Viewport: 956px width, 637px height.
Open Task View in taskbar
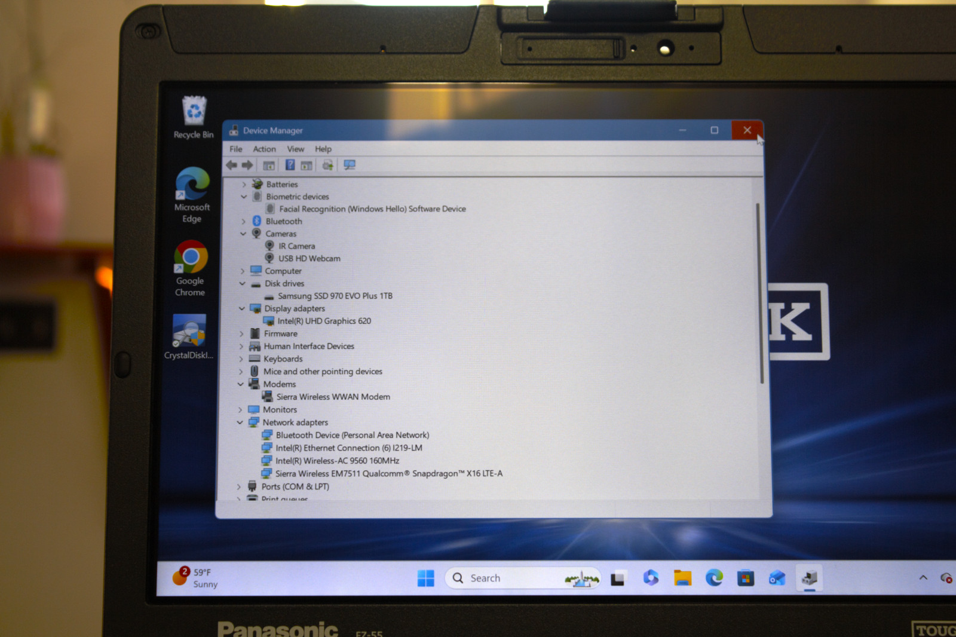click(x=617, y=578)
